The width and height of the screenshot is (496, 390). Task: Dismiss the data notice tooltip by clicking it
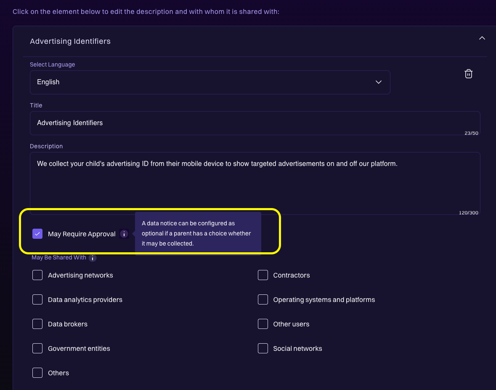[x=198, y=233]
